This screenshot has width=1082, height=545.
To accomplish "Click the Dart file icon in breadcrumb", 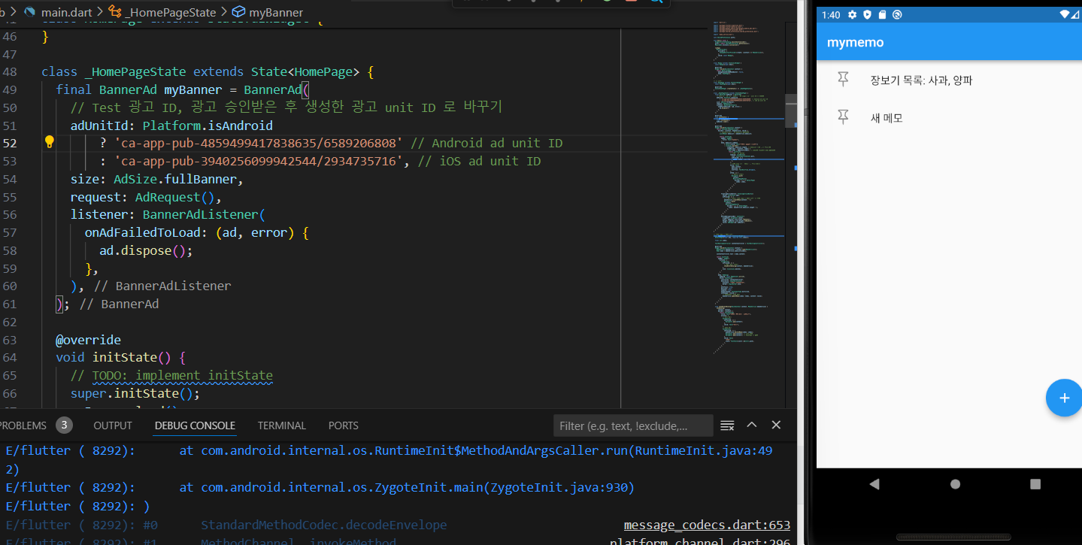I will pyautogui.click(x=30, y=12).
